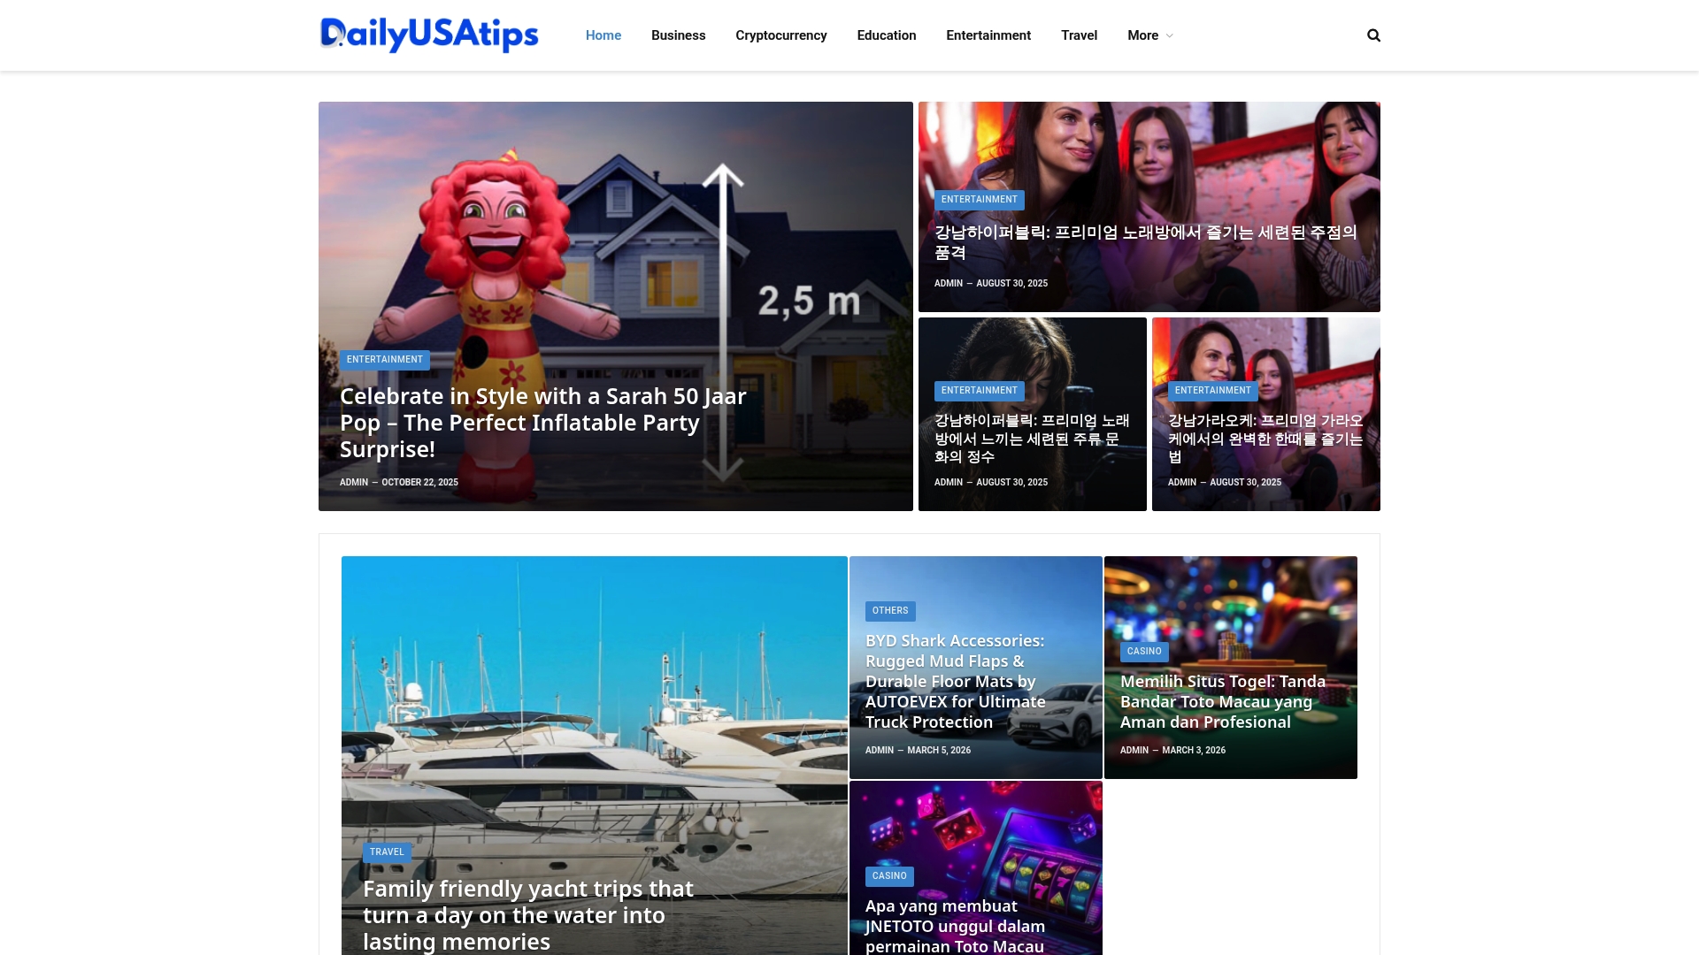1699x955 pixels.
Task: Select the Travel badge on the yacht article
Action: (x=387, y=852)
